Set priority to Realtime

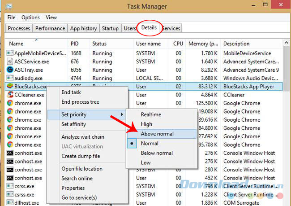click(150, 114)
